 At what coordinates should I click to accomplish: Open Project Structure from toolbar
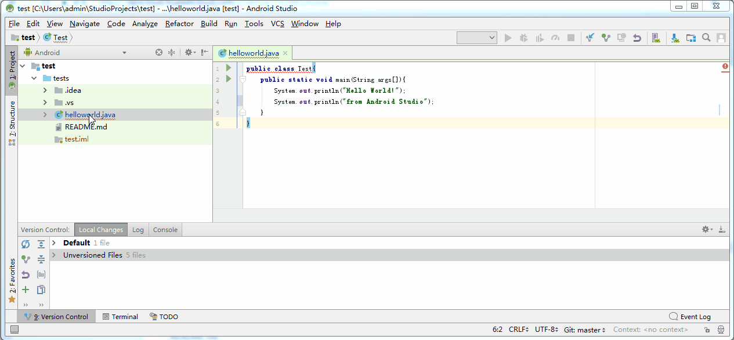tap(690, 38)
